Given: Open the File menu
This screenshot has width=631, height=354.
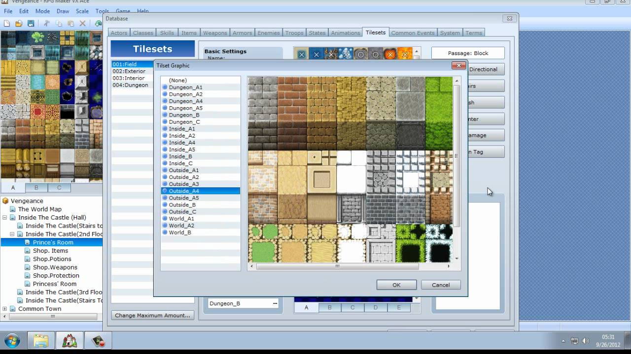Looking at the screenshot, I should tap(8, 11).
